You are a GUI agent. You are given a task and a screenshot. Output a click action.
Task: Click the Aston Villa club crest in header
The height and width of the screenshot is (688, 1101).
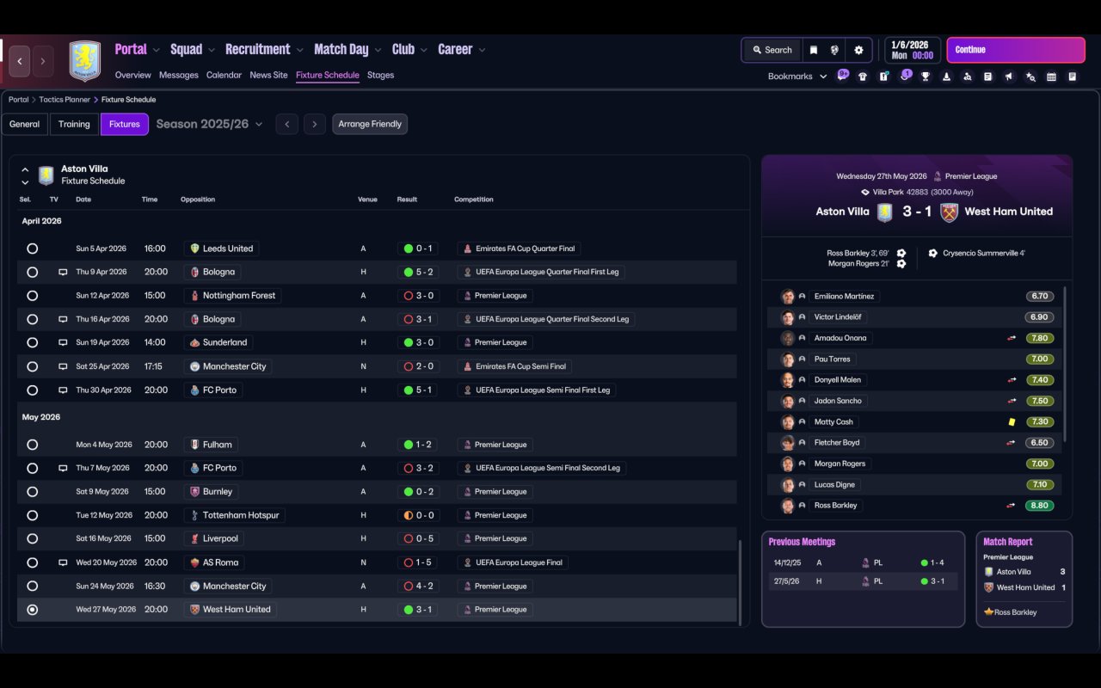(x=84, y=61)
